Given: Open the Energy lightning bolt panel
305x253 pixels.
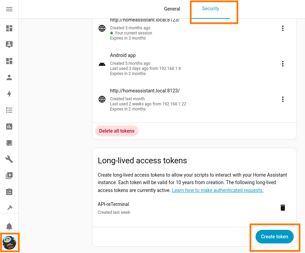Looking at the screenshot, I should pyautogui.click(x=9, y=94).
